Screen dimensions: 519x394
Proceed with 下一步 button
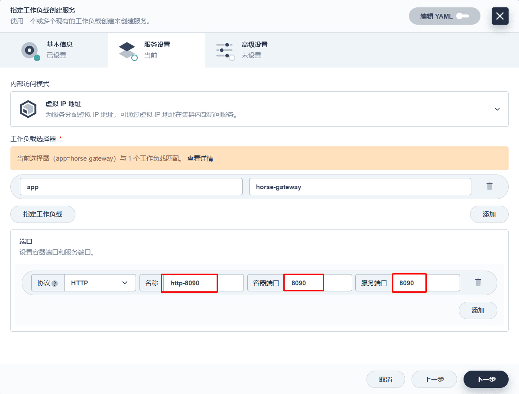click(486, 379)
